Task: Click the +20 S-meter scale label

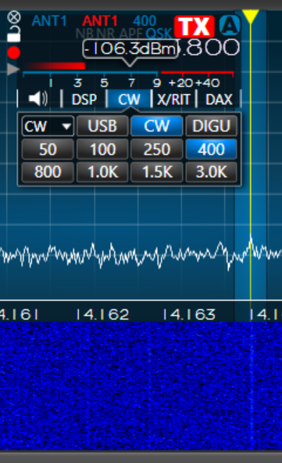Action: point(180,83)
